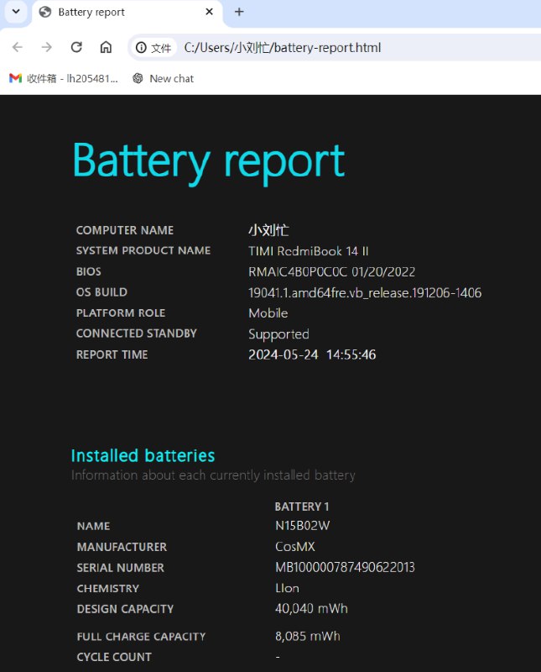The height and width of the screenshot is (672, 541).
Task: Select the DESIGN CAPACITY label
Action: 126,610
